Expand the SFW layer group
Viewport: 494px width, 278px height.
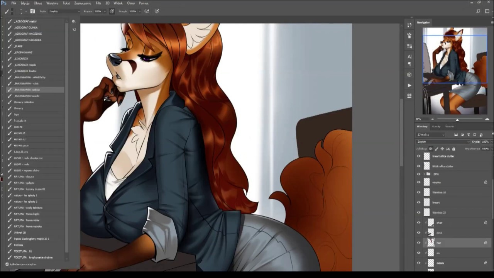pos(424,174)
